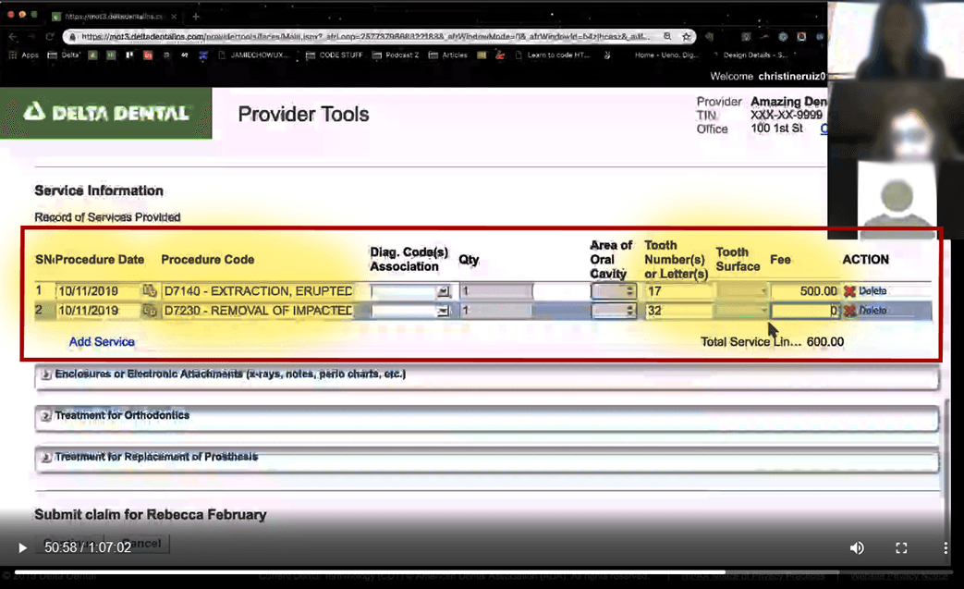Open video more options menu

[x=946, y=547]
